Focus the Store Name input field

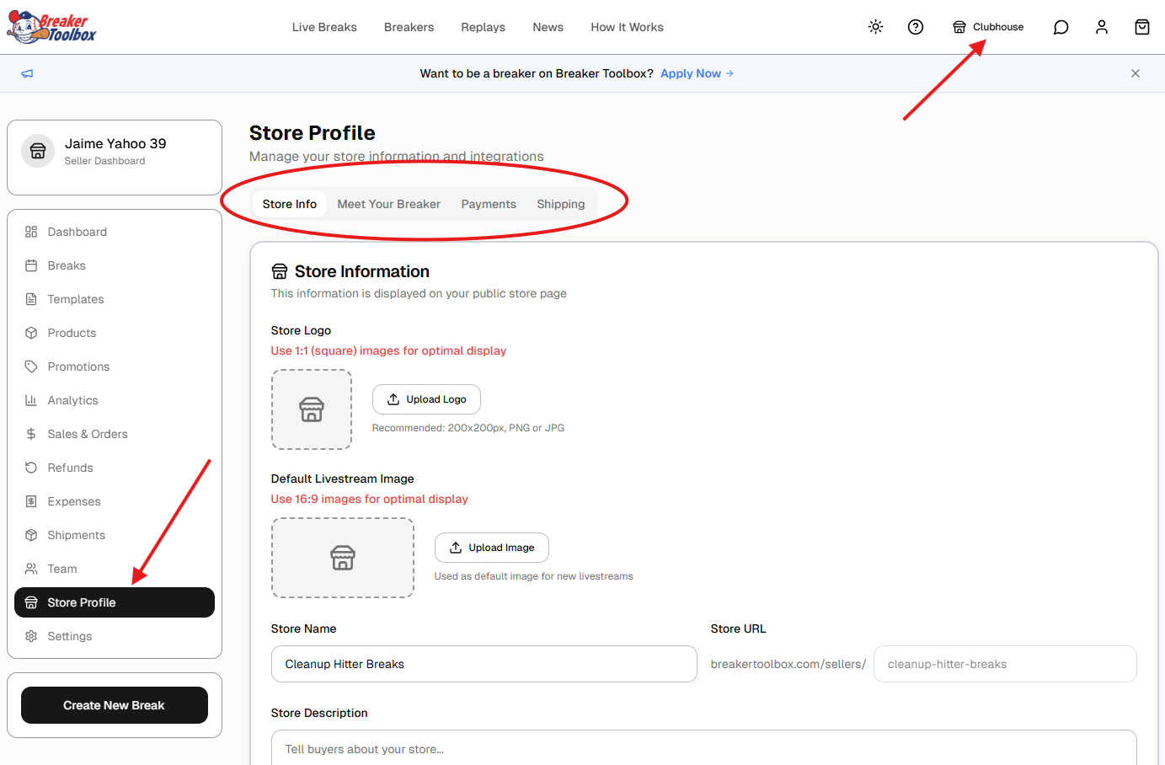[484, 664]
